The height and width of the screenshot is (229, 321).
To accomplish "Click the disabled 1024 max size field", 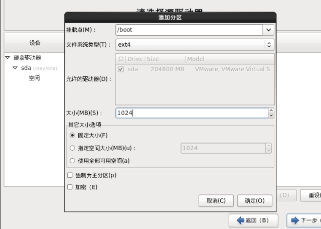I will [x=223, y=148].
